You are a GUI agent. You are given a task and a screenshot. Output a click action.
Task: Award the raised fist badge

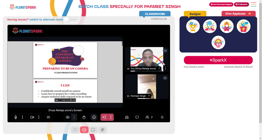click(210, 26)
